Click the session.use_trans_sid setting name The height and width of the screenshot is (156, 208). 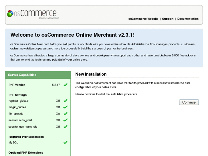23,127
